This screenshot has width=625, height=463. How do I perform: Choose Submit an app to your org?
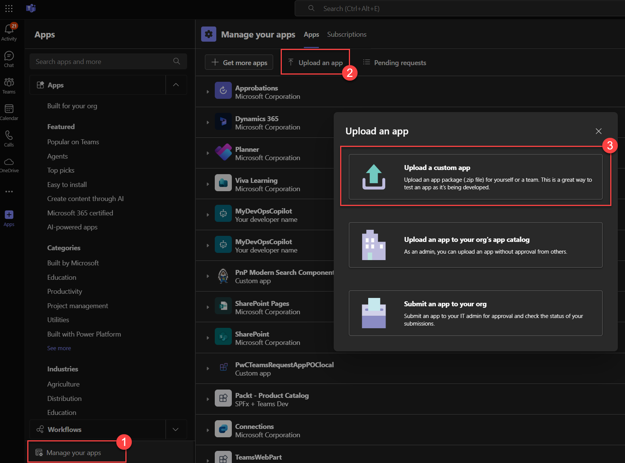(x=476, y=313)
